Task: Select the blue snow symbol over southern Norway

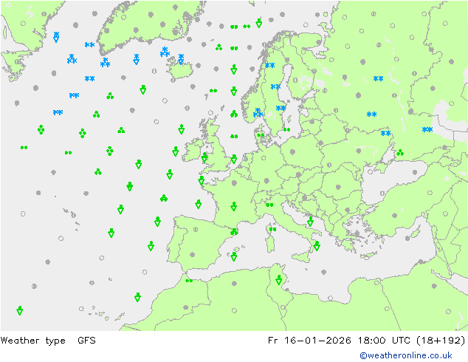Action: tap(258, 113)
